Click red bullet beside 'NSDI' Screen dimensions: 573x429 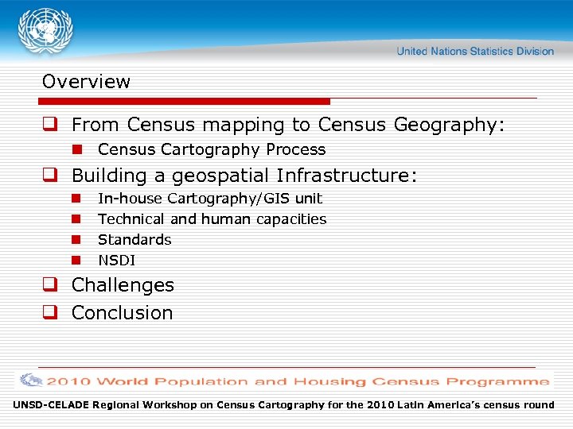tap(76, 260)
